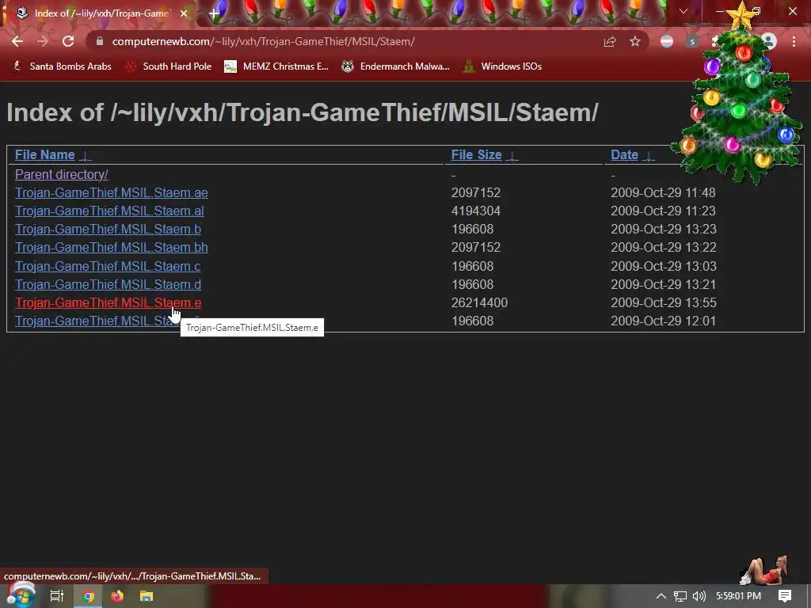811x608 pixels.
Task: Click date 2009-Oct-29 11:48
Action: (x=663, y=192)
